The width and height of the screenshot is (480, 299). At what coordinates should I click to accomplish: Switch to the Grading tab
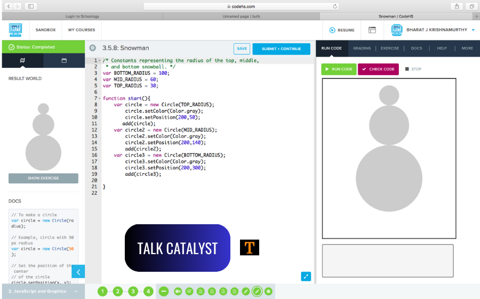tap(362, 48)
